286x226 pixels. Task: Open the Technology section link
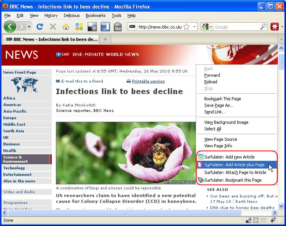14,168
